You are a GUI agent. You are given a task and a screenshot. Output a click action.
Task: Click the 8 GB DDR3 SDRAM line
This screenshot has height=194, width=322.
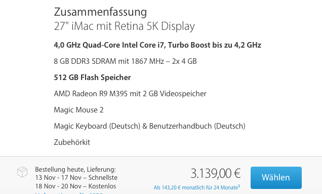[x=125, y=61]
